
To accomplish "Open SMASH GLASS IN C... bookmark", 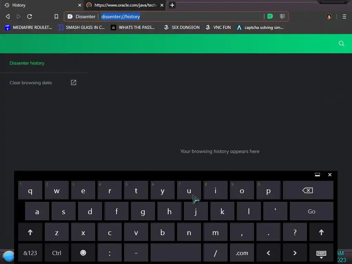I will pyautogui.click(x=81, y=27).
